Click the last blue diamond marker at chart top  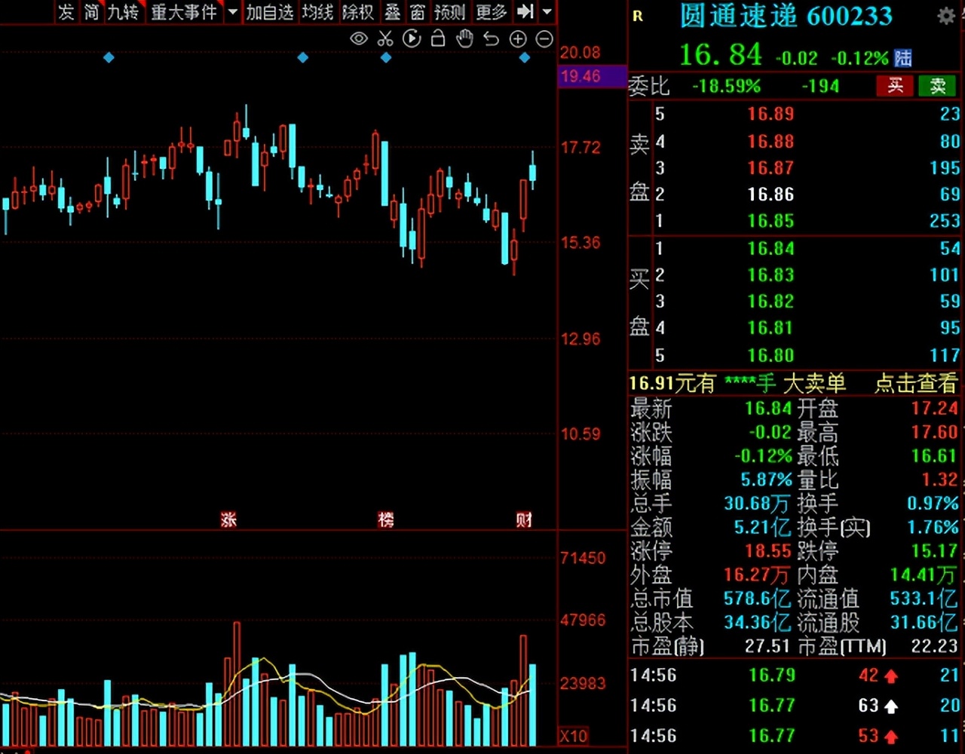(x=525, y=57)
